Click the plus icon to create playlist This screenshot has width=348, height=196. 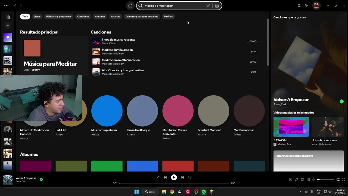coord(8,26)
